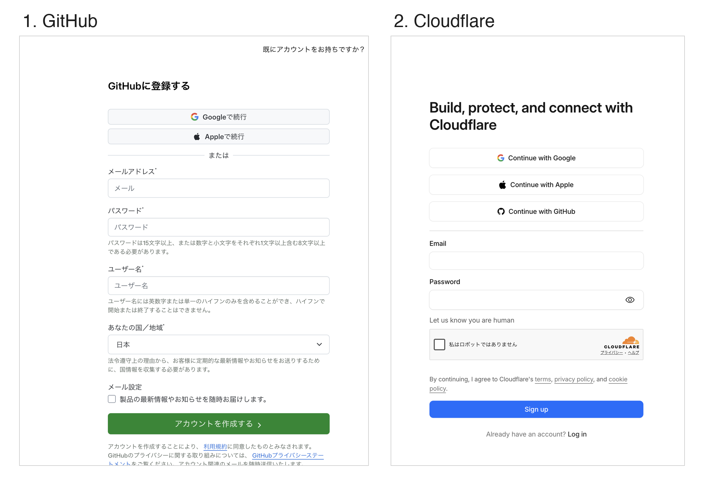Click the blue Sign up button
The height and width of the screenshot is (485, 704).
(x=536, y=409)
